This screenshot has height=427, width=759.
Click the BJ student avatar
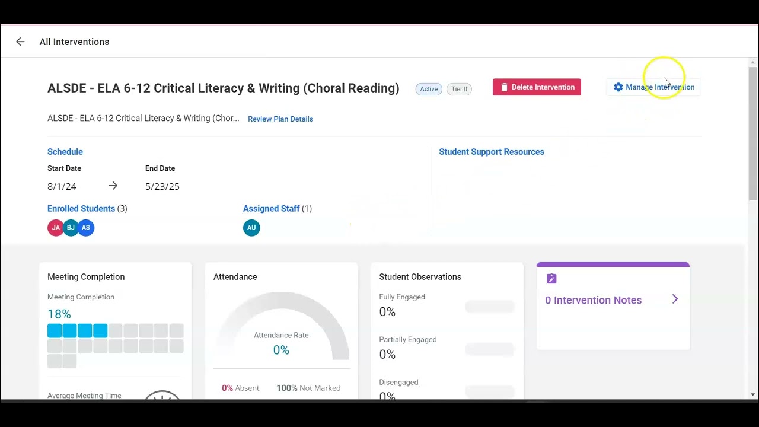coord(71,228)
